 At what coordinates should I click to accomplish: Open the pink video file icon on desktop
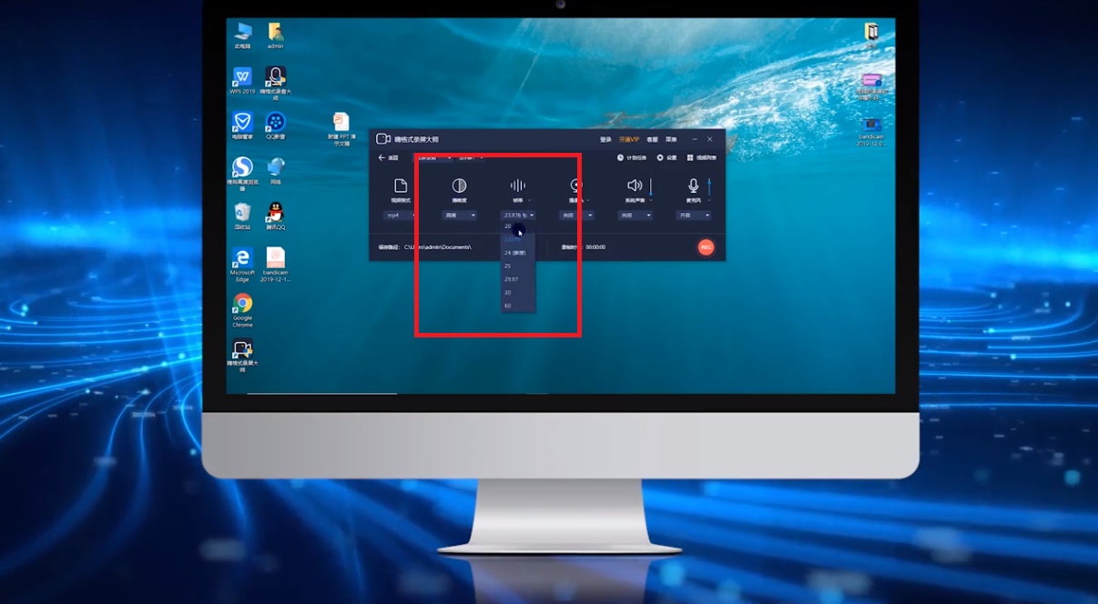point(871,85)
